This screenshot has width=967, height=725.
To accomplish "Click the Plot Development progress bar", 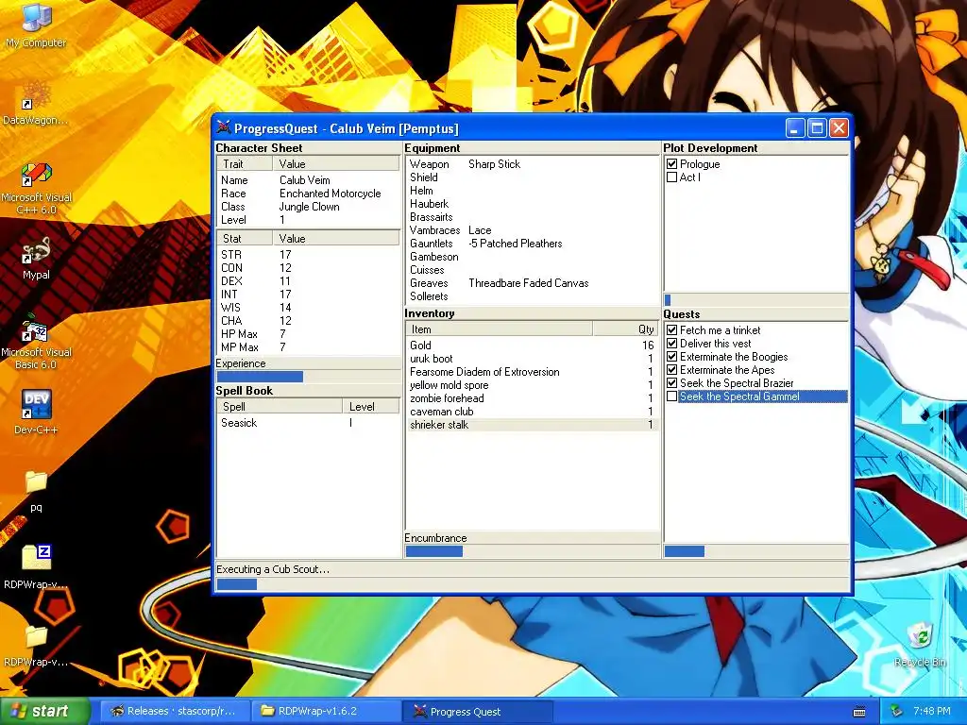I will tap(756, 300).
